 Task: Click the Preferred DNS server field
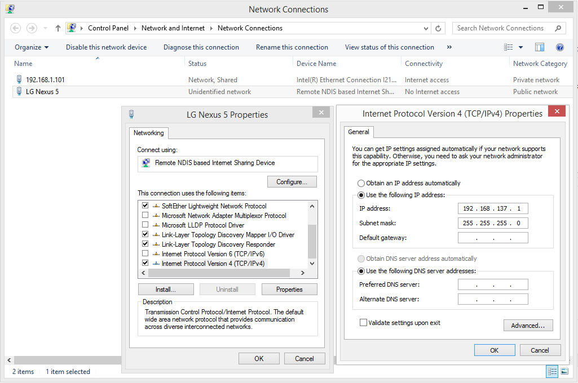[x=493, y=284]
